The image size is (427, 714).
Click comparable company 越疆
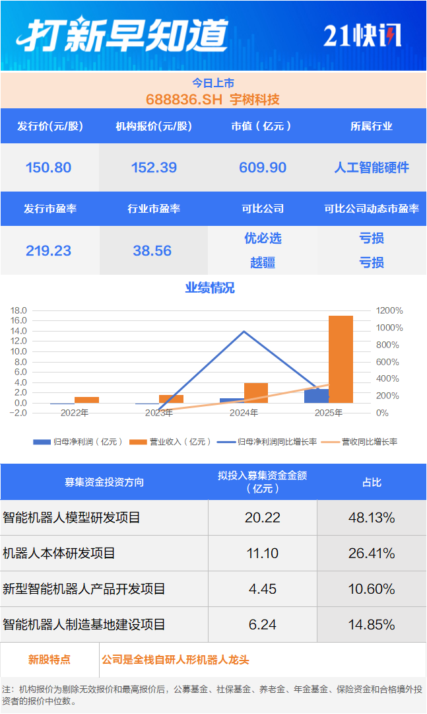[x=263, y=262]
